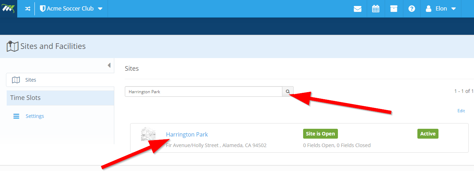
Task: Click the 0 Fields Open, 0 Fields Closed text
Action: pos(337,145)
